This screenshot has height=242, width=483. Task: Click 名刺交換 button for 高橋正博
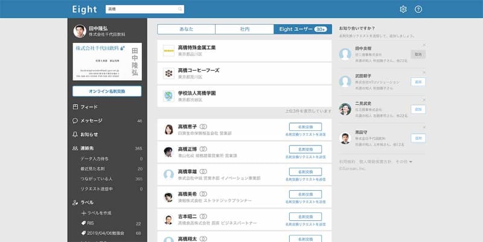click(305, 149)
